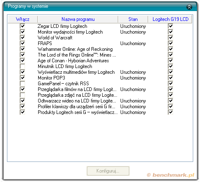
Task: Collapse the Programy w systemie panel
Action: [x=189, y=7]
